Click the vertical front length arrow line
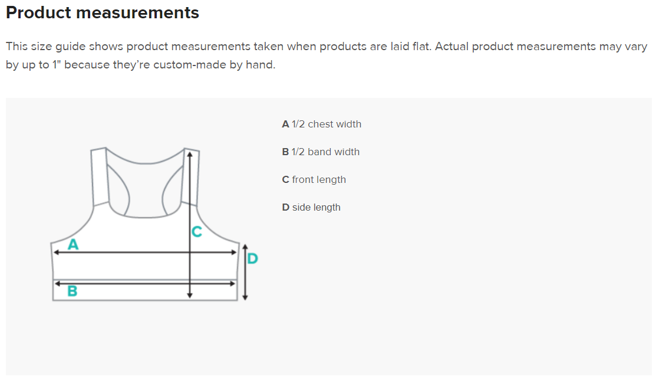Screen dimensions: 659x377 pyautogui.click(x=190, y=195)
